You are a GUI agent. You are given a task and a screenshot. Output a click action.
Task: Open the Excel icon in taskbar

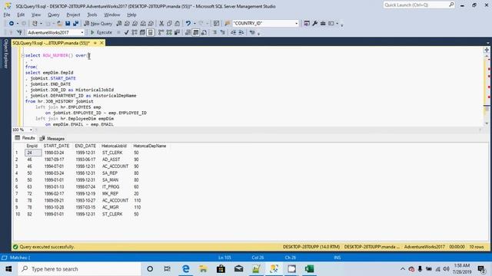pos(309,269)
